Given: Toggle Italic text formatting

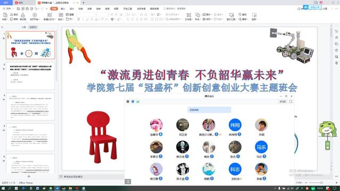Looking at the screenshot, I should click(x=83, y=19).
